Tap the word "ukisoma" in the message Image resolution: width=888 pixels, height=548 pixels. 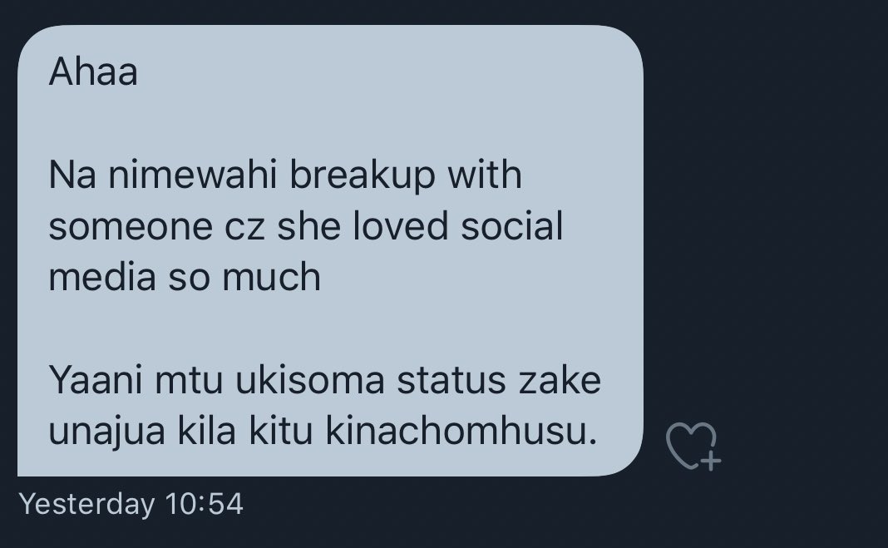pyautogui.click(x=310, y=380)
